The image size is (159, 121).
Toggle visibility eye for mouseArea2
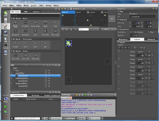tap(49, 86)
